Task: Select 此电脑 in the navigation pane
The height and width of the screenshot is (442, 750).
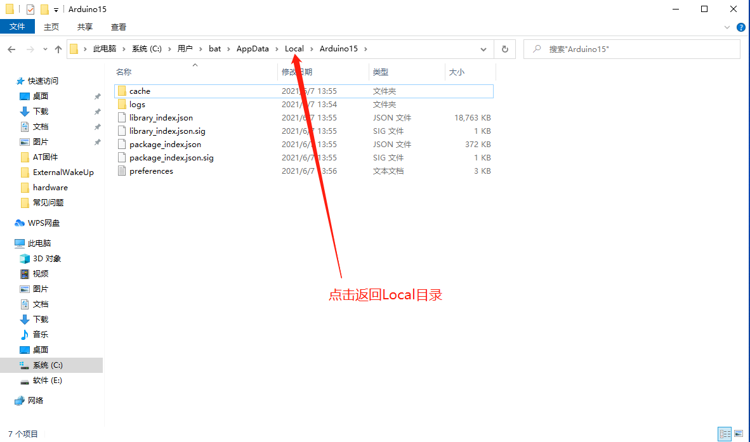Action: (33, 244)
